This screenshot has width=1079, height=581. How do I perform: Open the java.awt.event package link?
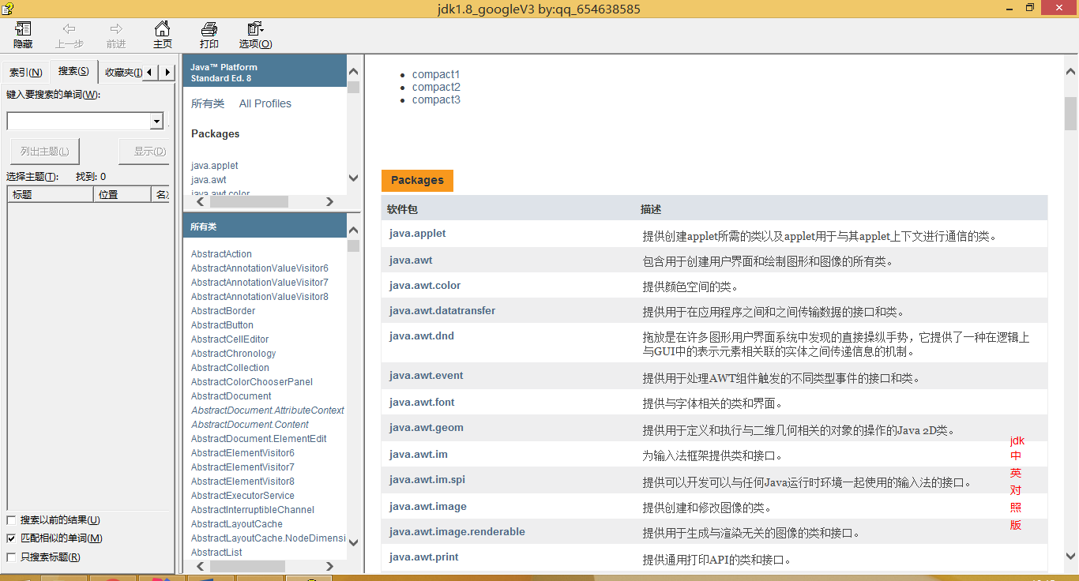(x=426, y=375)
